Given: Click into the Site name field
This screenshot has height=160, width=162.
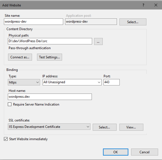Looking at the screenshot, I should 33,22.
